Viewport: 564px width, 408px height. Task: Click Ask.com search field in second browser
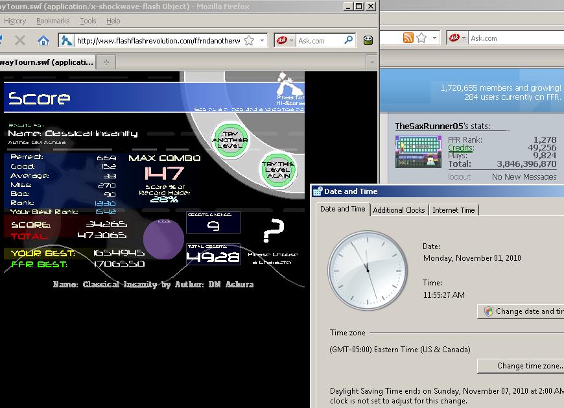517,38
